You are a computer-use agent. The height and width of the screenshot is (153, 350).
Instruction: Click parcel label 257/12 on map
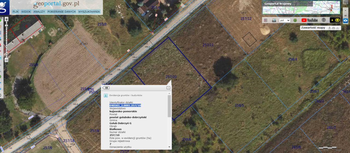pos(246,19)
